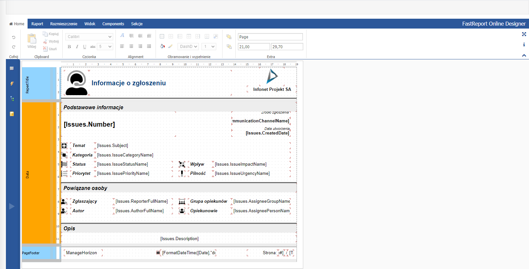Open the font size dropdown
This screenshot has width=529, height=269.
tap(106, 47)
